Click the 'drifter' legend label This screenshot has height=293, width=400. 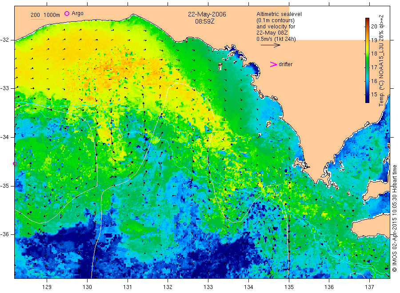(x=285, y=64)
